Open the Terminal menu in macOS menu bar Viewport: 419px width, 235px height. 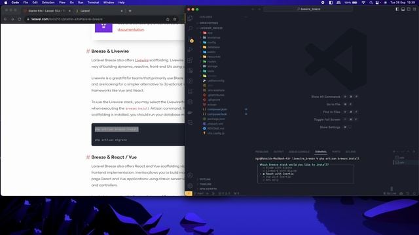pos(93,3)
